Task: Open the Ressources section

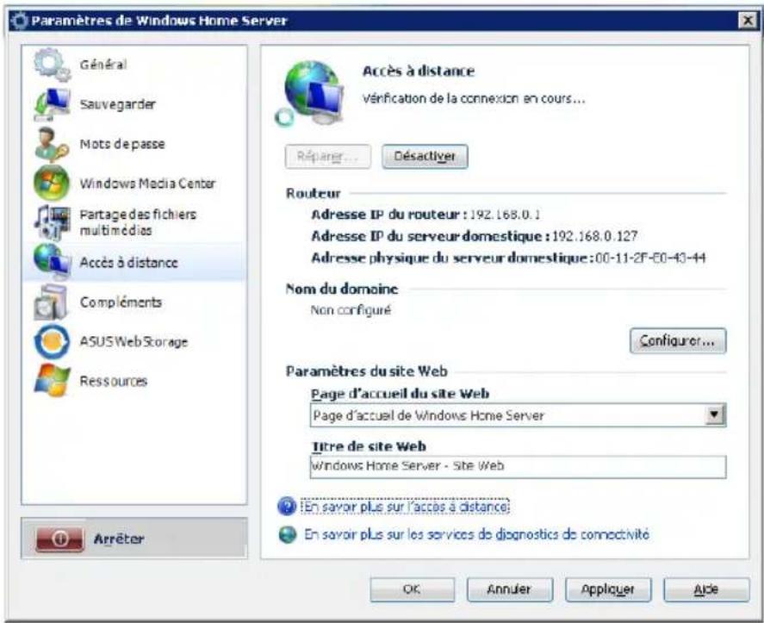Action: pyautogui.click(x=113, y=381)
